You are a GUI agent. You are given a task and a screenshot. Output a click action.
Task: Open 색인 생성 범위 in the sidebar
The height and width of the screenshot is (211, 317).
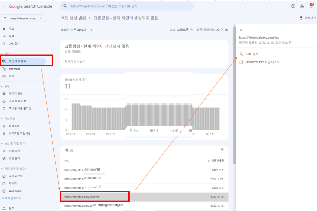click(23, 61)
